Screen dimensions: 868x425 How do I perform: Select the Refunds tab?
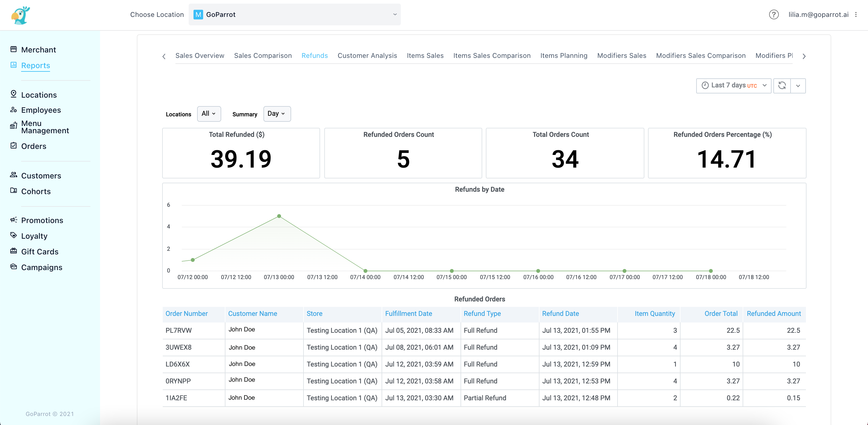coord(314,55)
